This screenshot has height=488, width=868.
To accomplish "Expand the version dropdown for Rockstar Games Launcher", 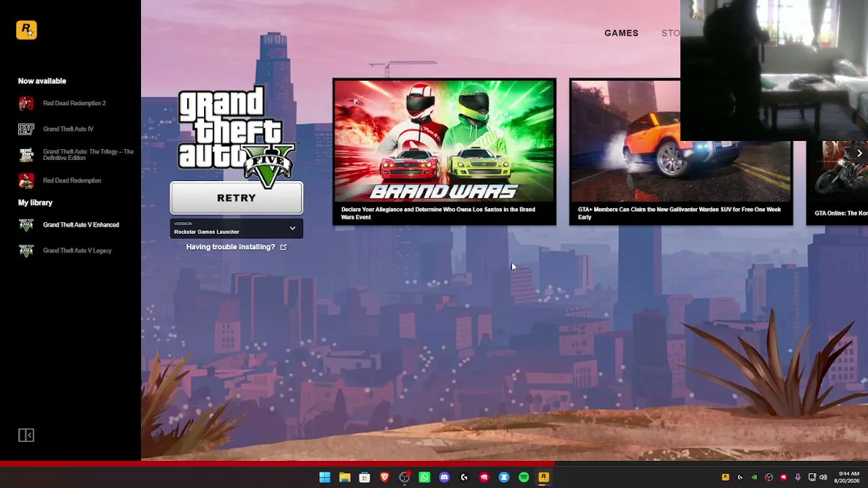I will 237,228.
